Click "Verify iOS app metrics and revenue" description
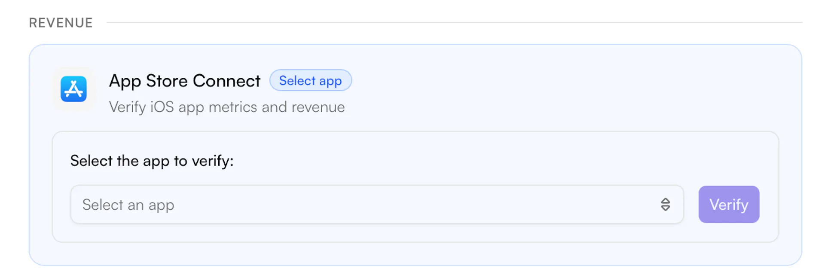Viewport: 825px width, 278px height. point(226,107)
